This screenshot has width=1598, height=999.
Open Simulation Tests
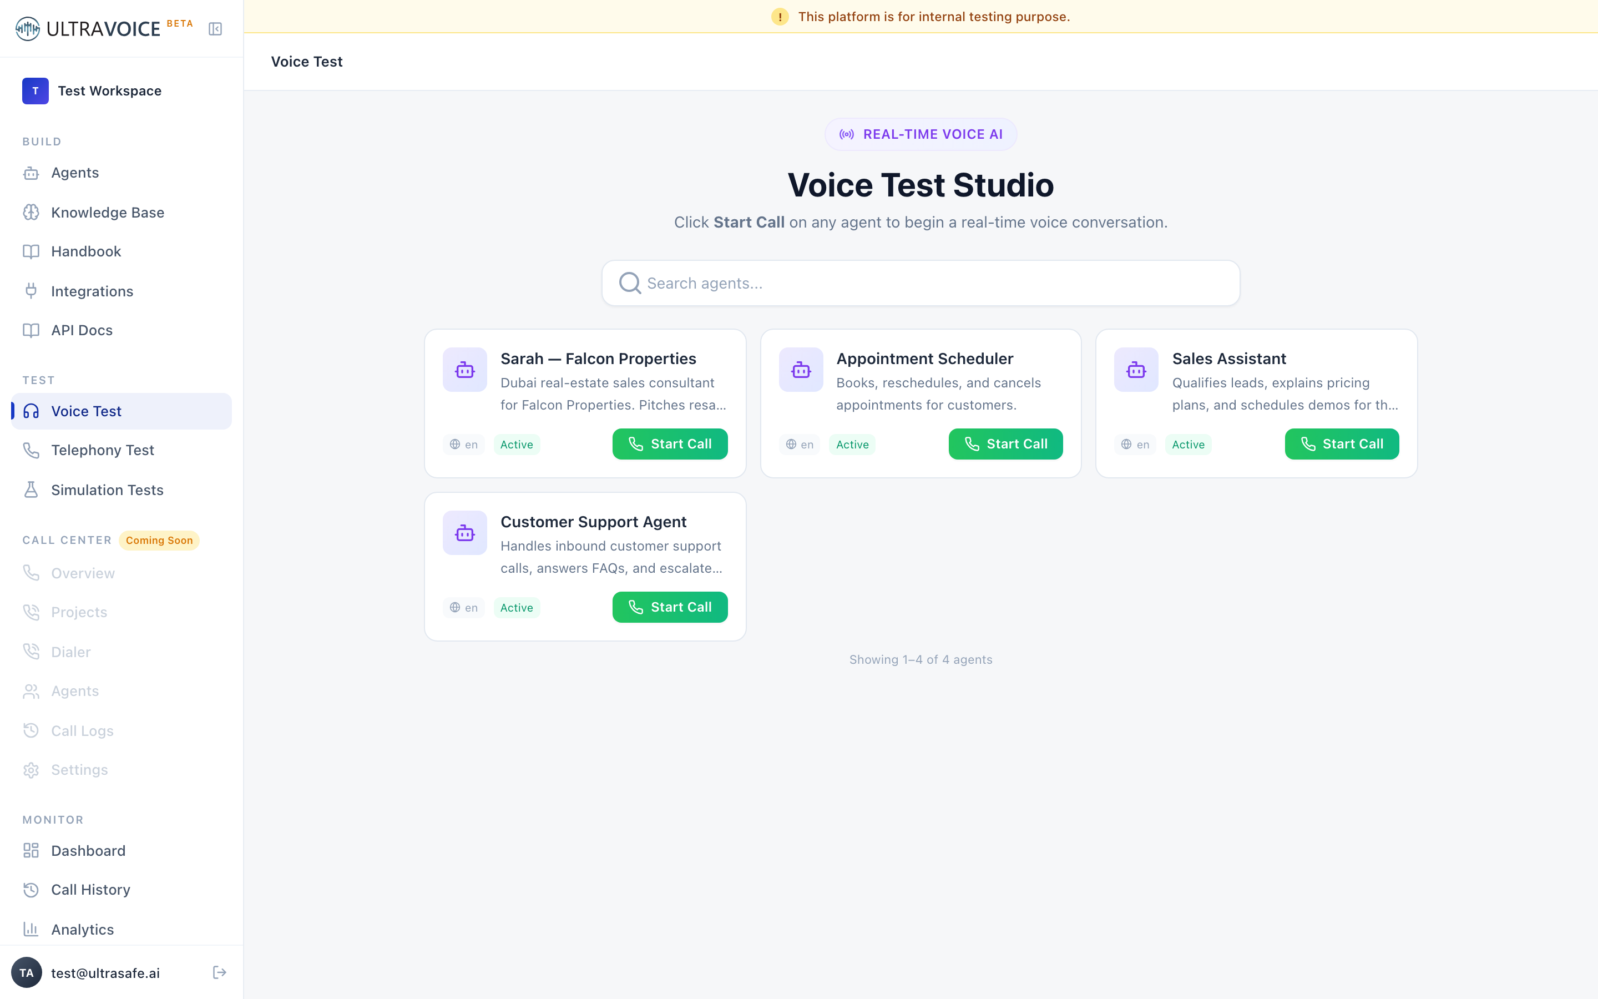[122, 490]
